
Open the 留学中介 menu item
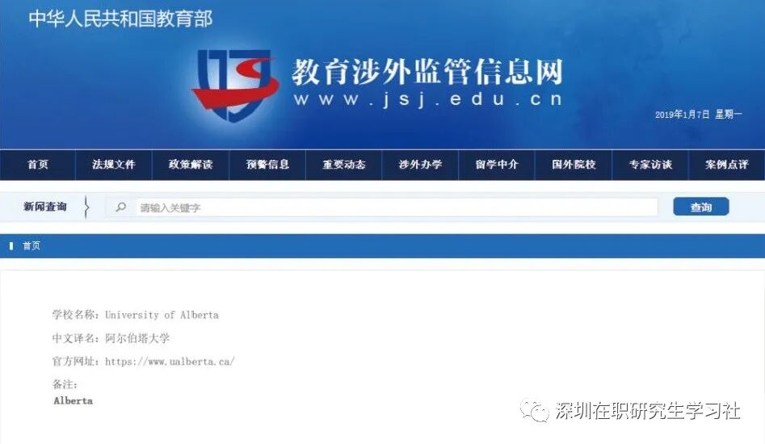click(497, 165)
